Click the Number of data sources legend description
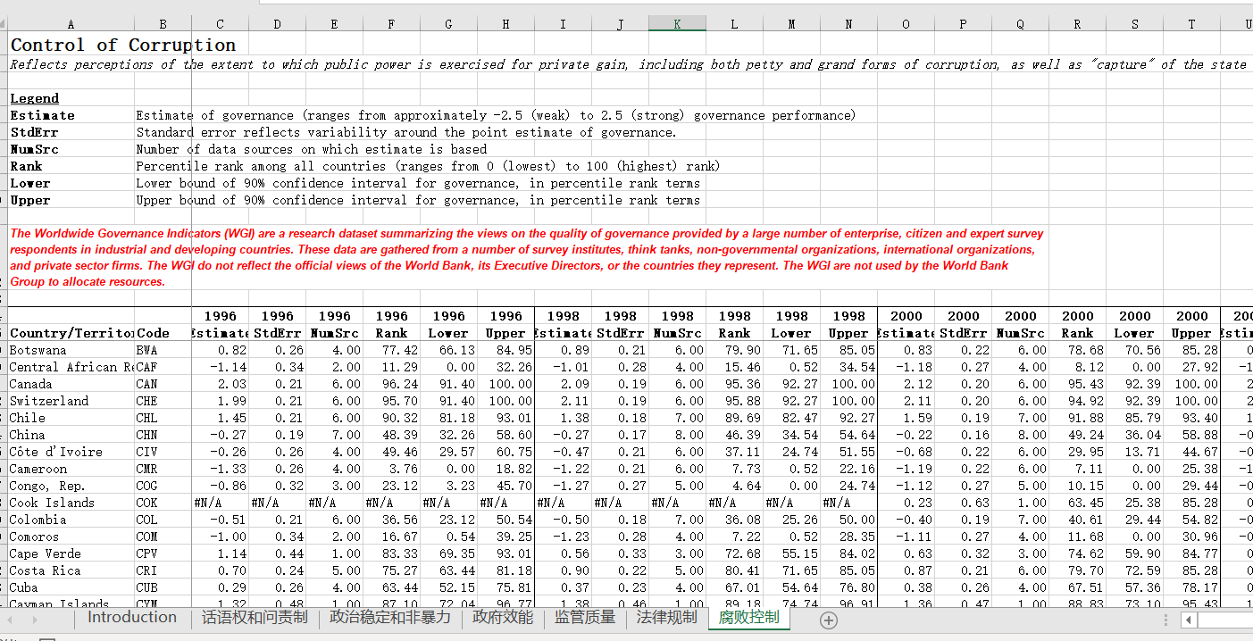 [312, 149]
